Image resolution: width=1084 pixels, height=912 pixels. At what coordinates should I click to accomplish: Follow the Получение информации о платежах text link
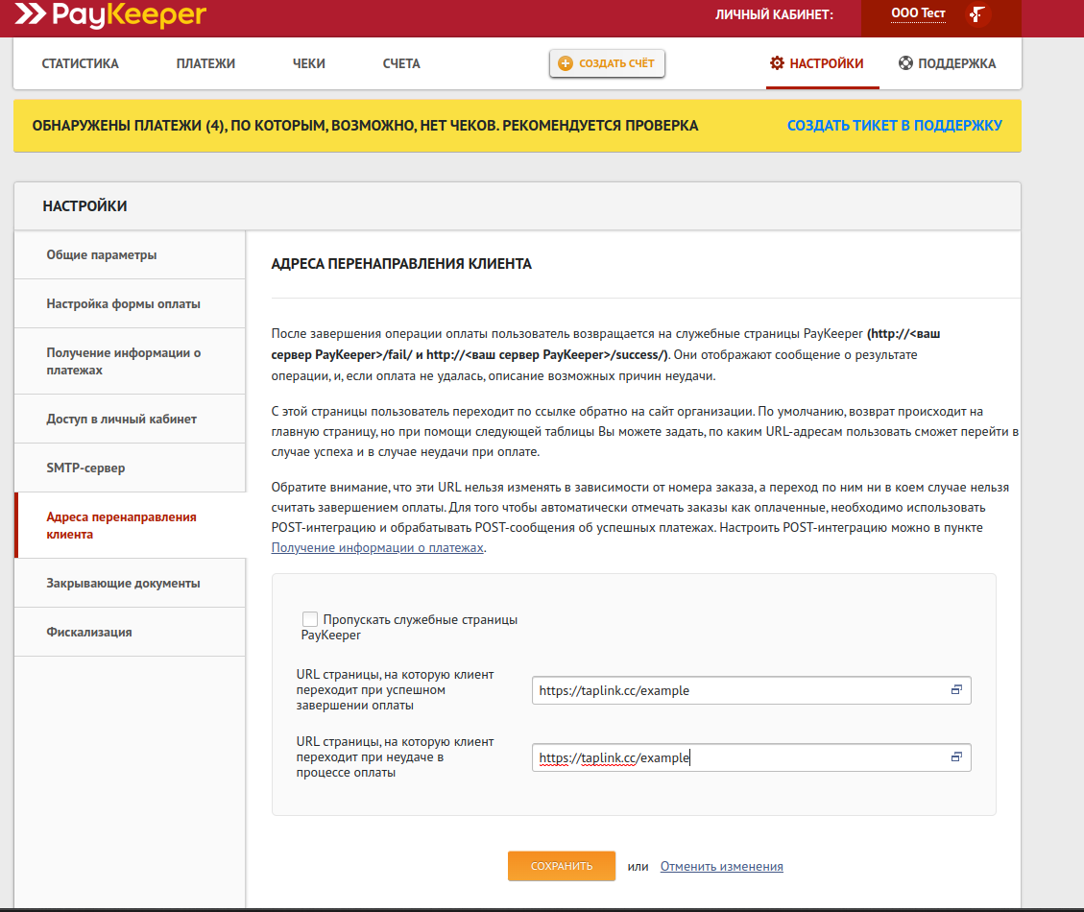(x=377, y=547)
